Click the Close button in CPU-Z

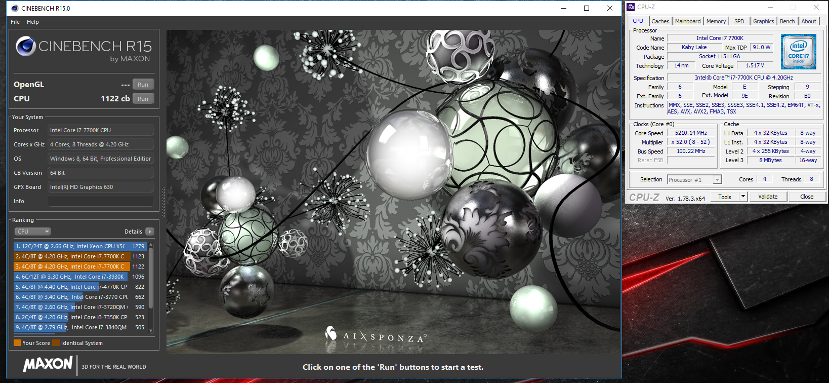(x=807, y=197)
